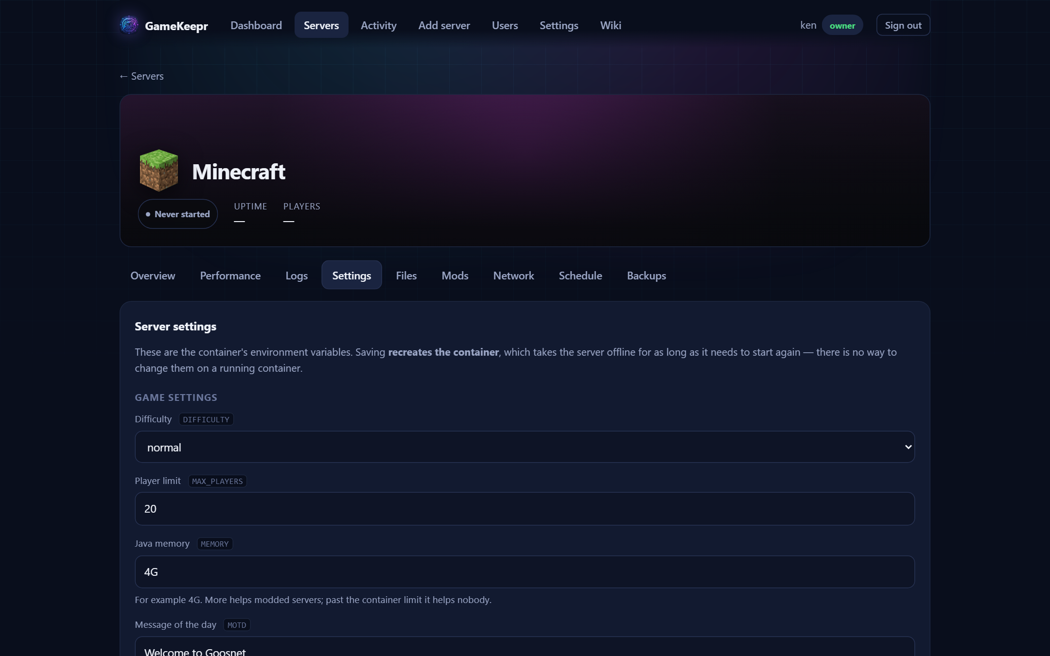Image resolution: width=1050 pixels, height=656 pixels.
Task: Click the UPTIME stat label
Action: (x=250, y=207)
